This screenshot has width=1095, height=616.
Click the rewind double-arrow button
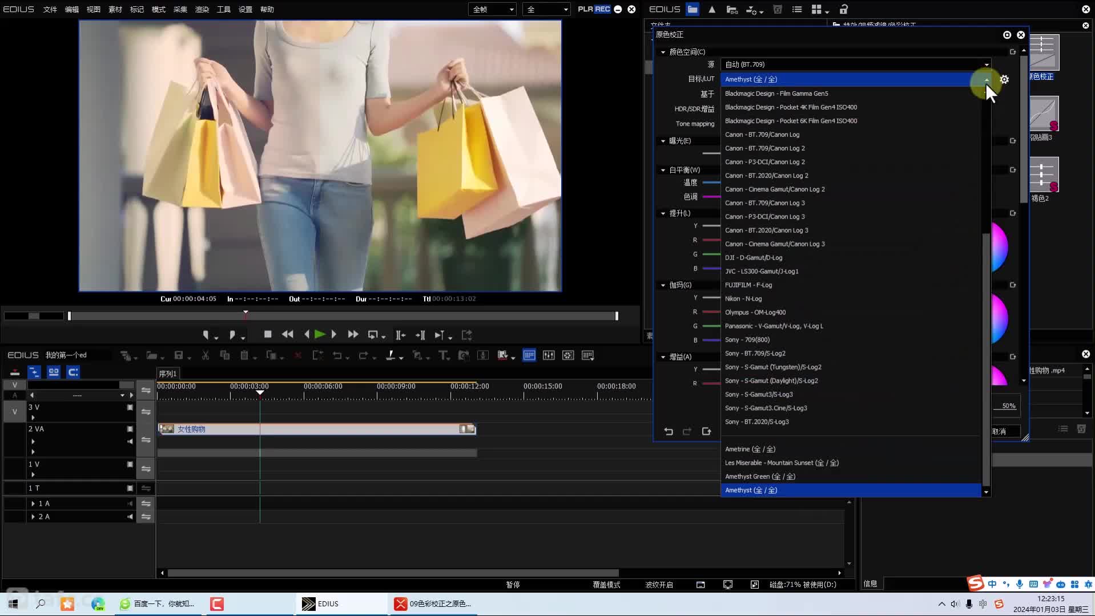(x=288, y=335)
